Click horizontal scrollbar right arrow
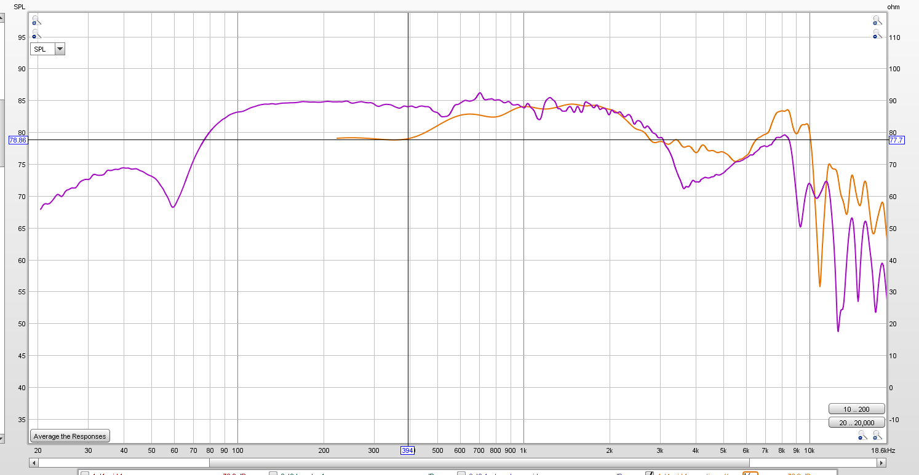 (881, 462)
